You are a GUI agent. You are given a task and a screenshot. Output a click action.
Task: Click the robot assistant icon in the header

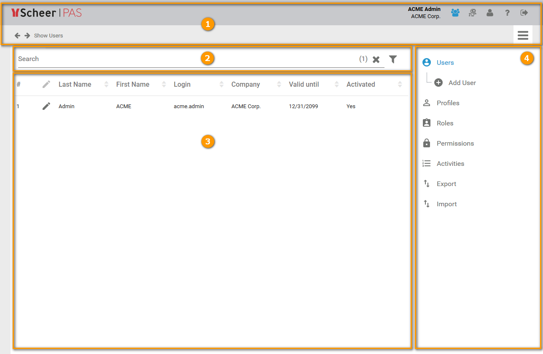pyautogui.click(x=473, y=13)
